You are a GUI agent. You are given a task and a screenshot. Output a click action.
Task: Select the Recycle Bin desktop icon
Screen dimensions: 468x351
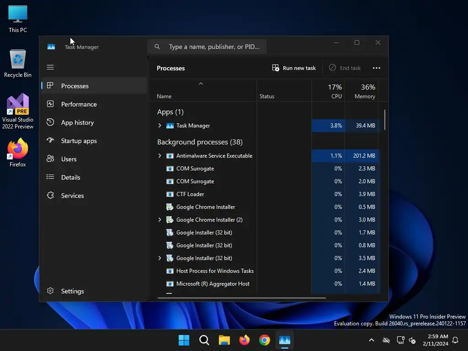(x=18, y=64)
